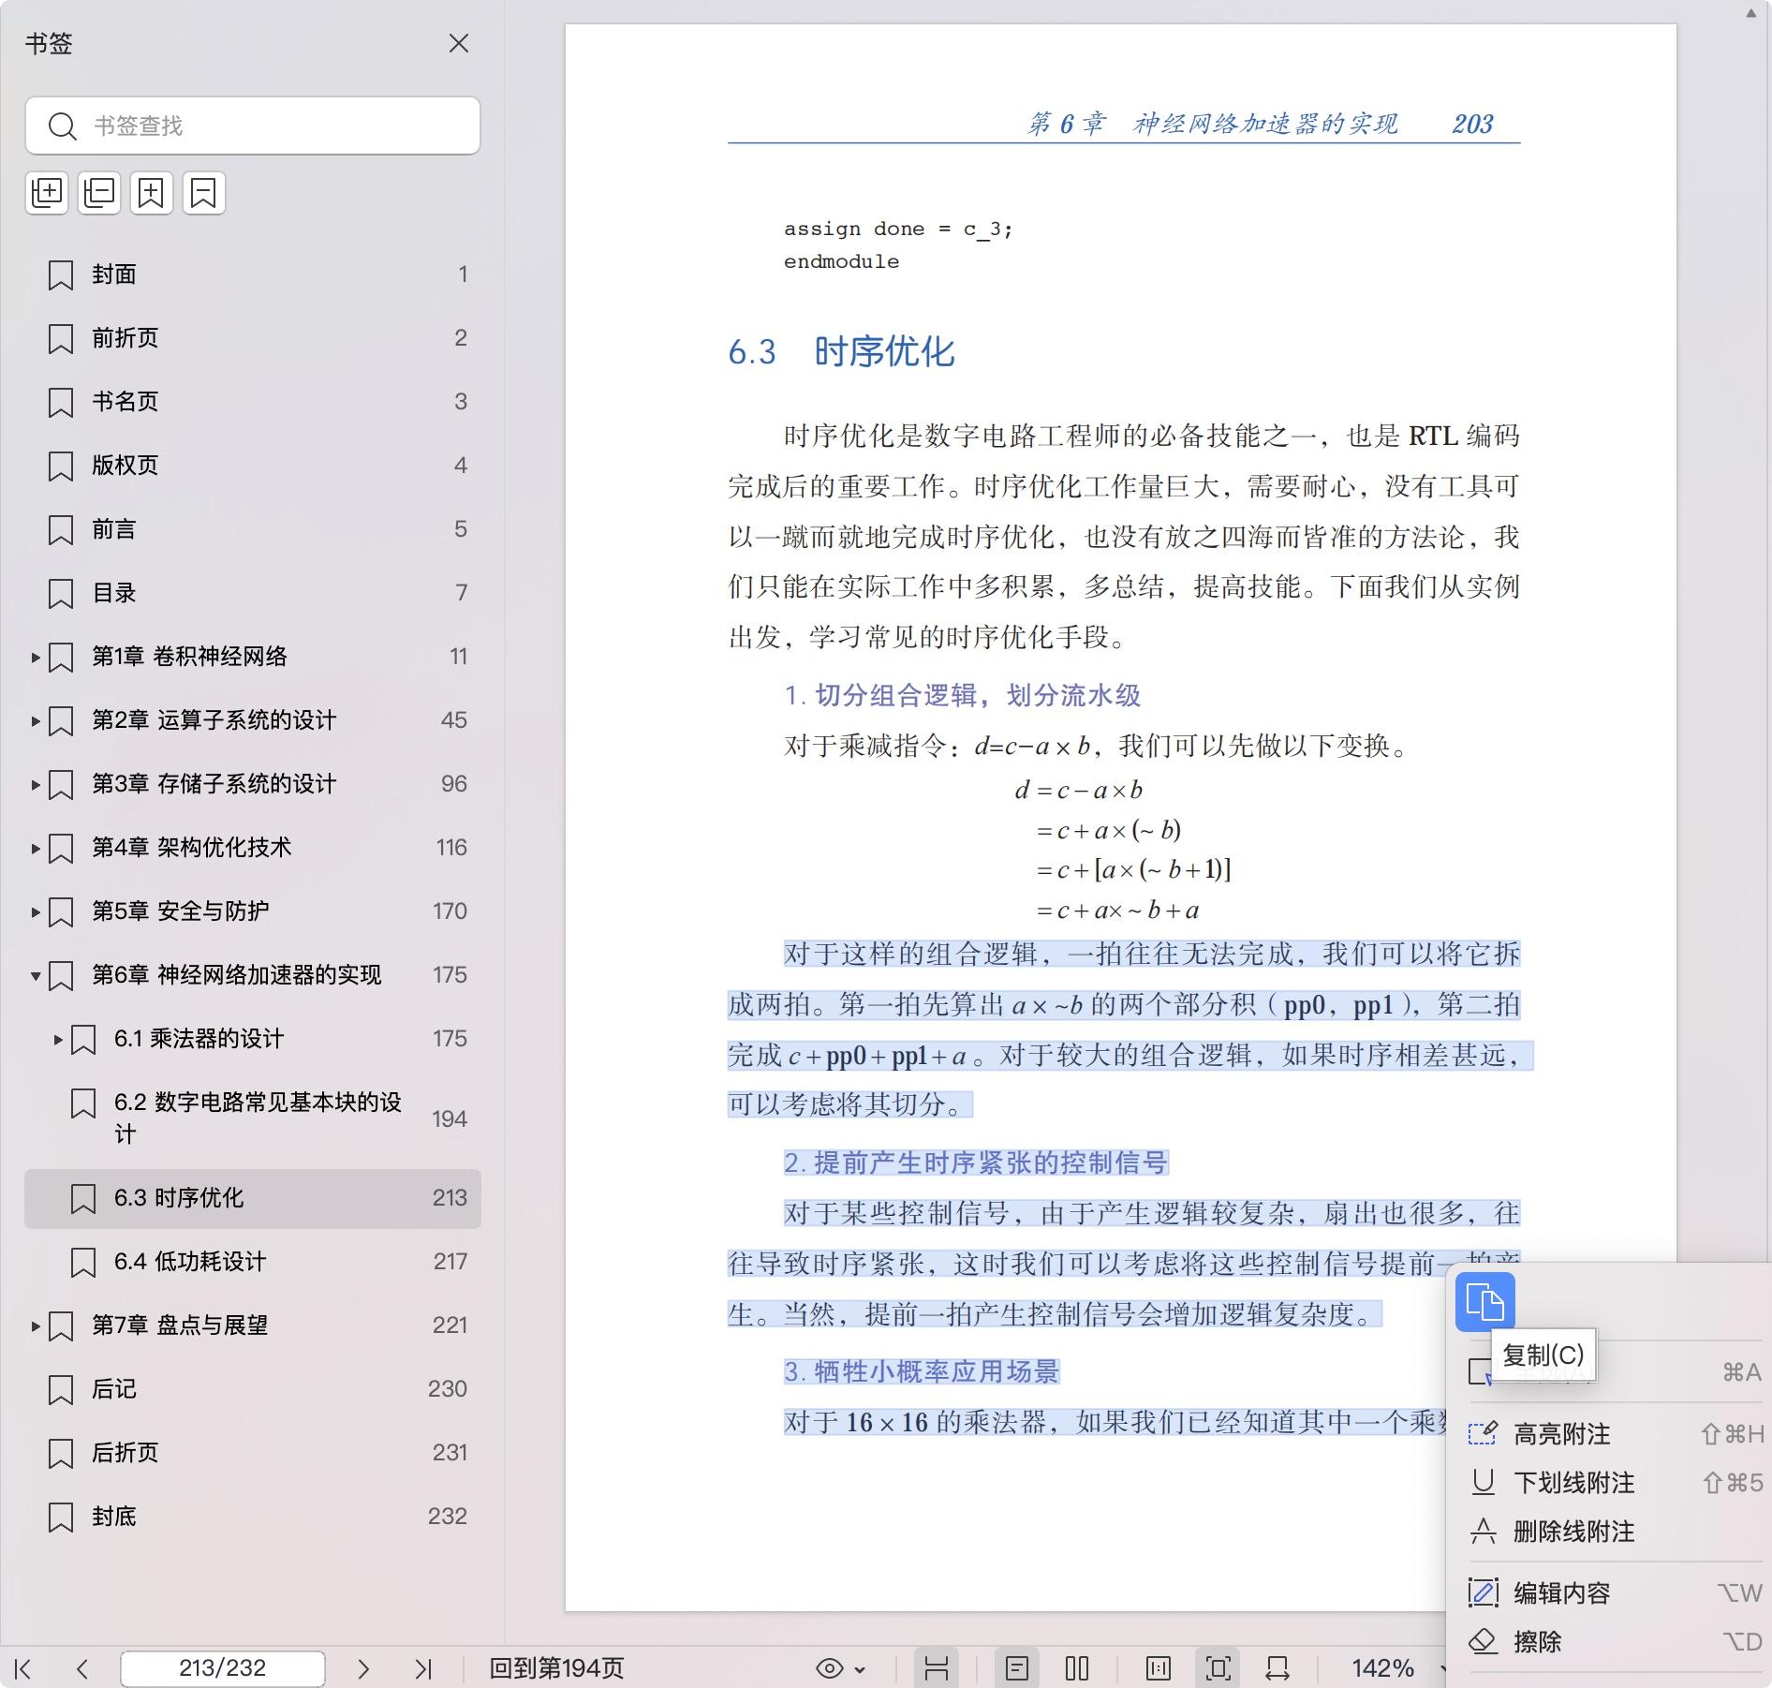
Task: Open the eye protection mode dropdown
Action: click(840, 1668)
